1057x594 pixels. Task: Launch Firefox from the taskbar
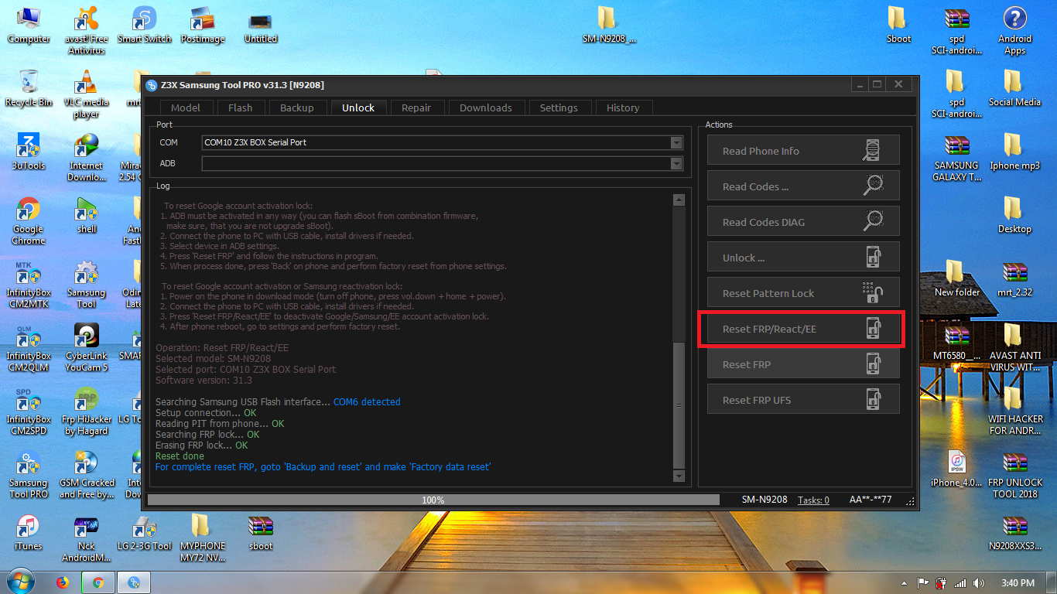coord(63,582)
